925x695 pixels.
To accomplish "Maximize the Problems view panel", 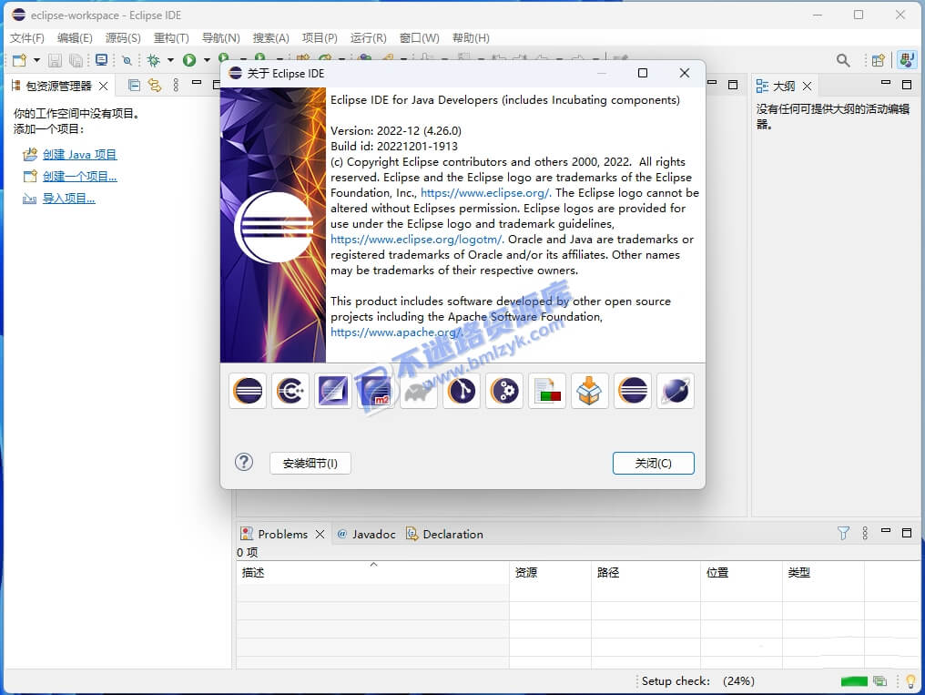I will (x=908, y=533).
